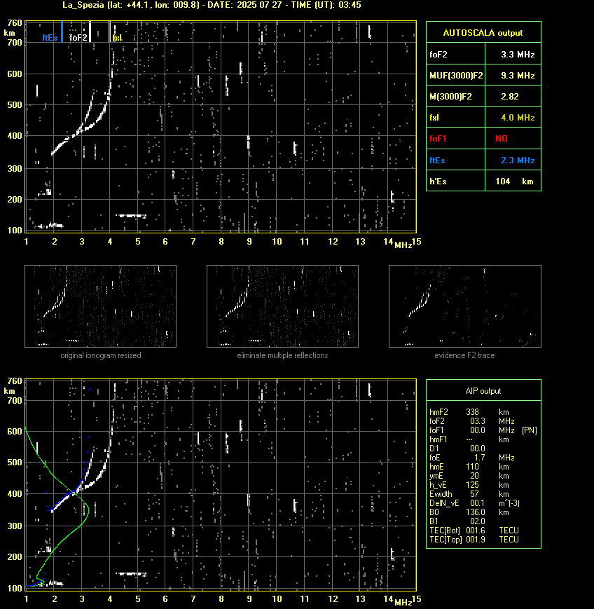This screenshot has height=609, width=594.
Task: Select the ymE 20 km value
Action: pos(474,476)
